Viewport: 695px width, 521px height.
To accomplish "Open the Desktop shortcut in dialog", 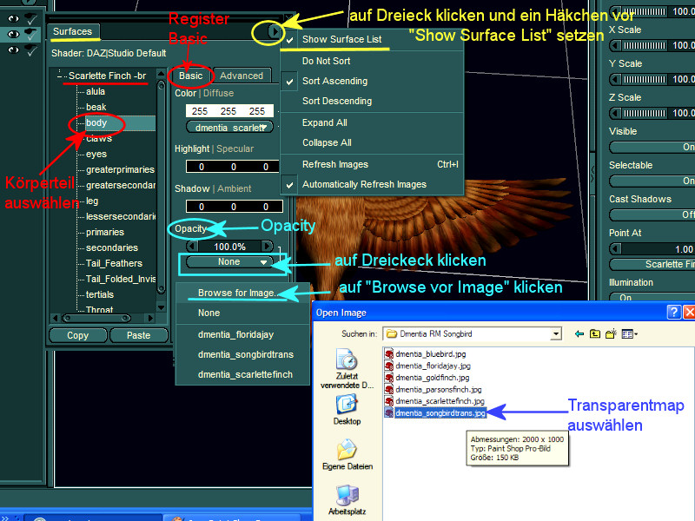I will coord(347,409).
